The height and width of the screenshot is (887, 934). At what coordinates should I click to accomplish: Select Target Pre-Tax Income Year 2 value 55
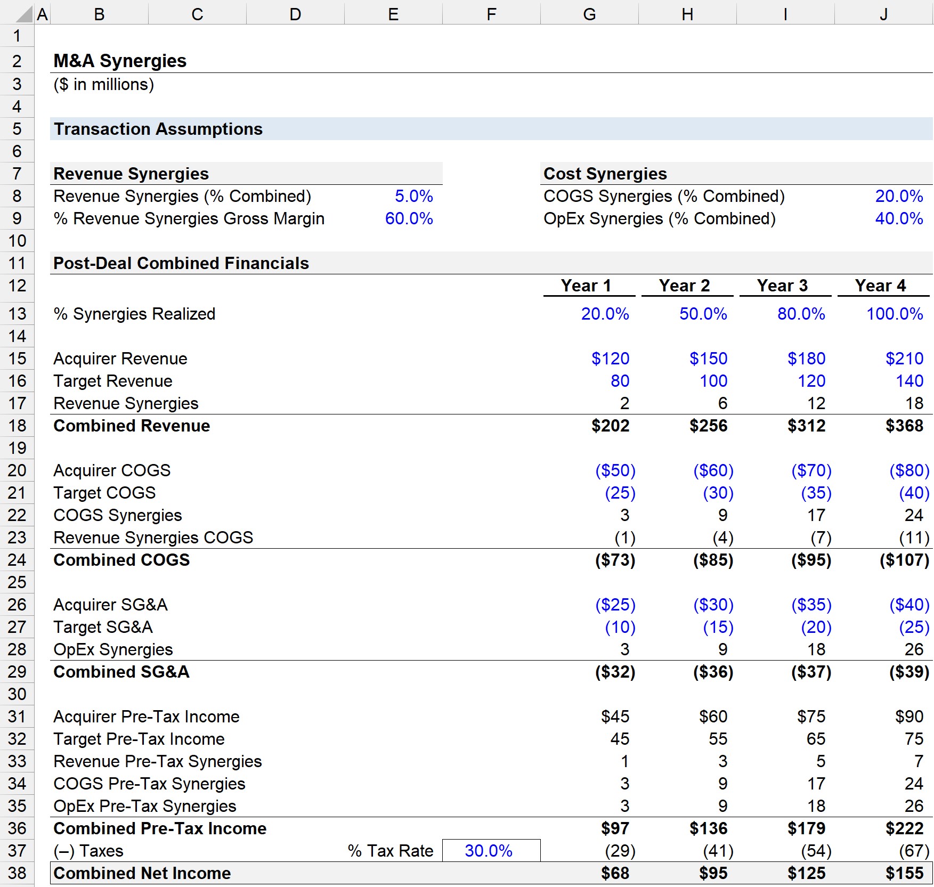(x=718, y=739)
